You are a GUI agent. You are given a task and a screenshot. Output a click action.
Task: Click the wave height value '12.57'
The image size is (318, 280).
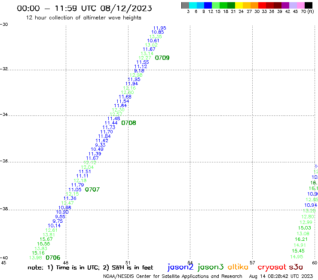click(x=116, y=114)
